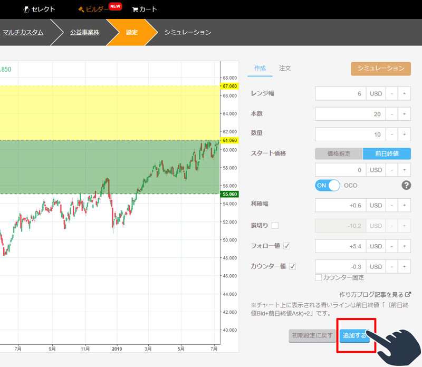The width and height of the screenshot is (422, 367).
Task: Increase カウンター値 with plus button
Action: coord(404,267)
